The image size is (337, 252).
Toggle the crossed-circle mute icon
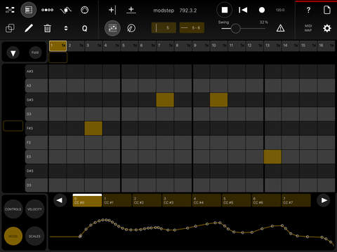pyautogui.click(x=131, y=29)
